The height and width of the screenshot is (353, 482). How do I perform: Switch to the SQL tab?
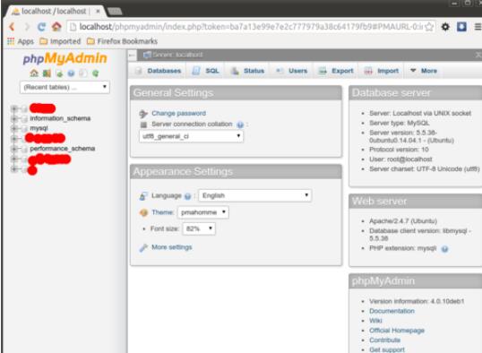point(206,71)
